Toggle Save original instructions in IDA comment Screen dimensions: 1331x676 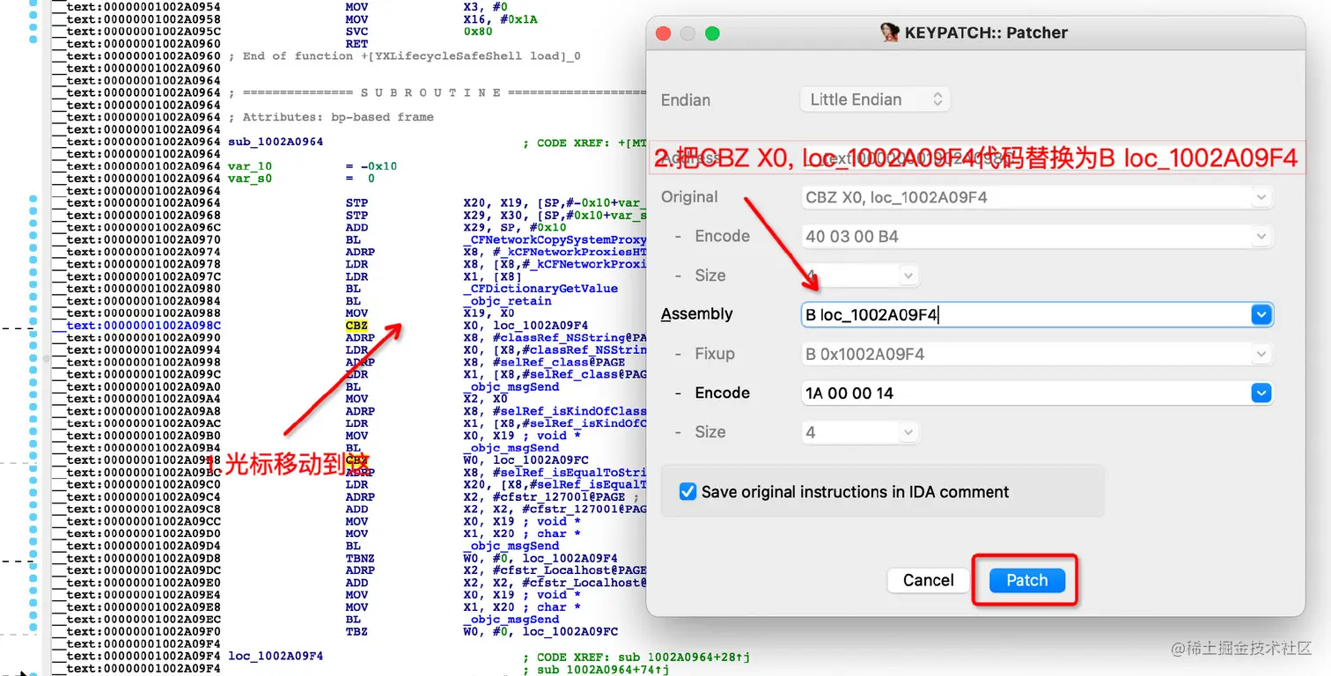coord(688,492)
